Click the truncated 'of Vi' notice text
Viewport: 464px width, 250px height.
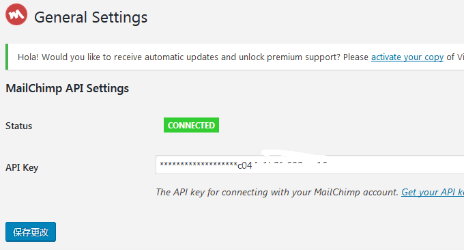455,57
